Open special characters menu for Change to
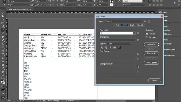The image size is (181, 102). (138, 40)
